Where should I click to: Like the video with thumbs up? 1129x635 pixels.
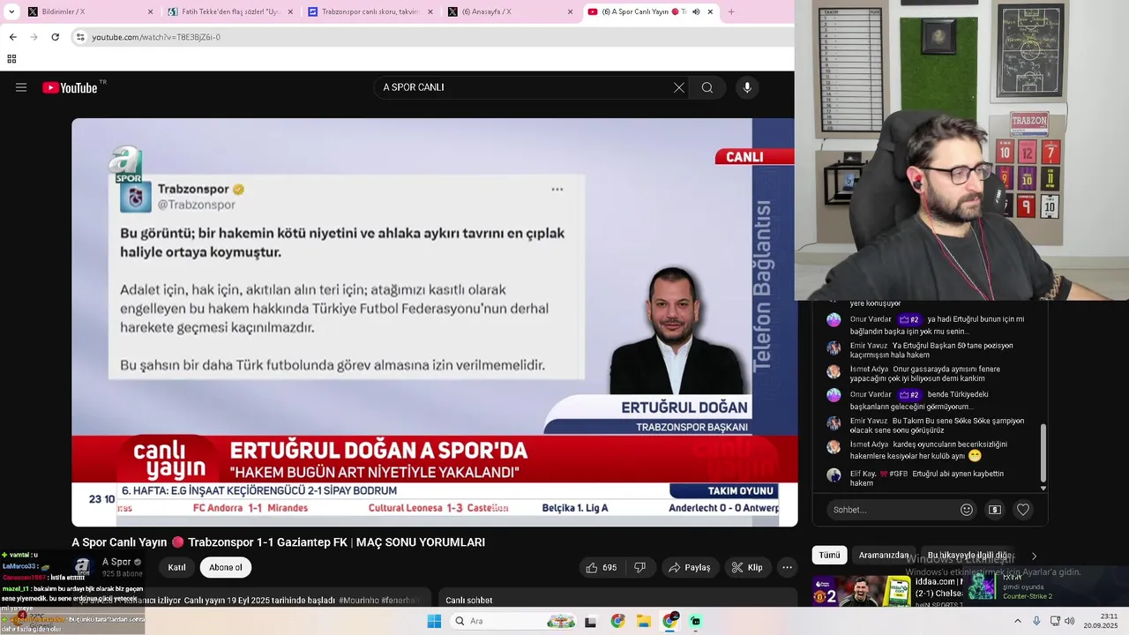(602, 567)
